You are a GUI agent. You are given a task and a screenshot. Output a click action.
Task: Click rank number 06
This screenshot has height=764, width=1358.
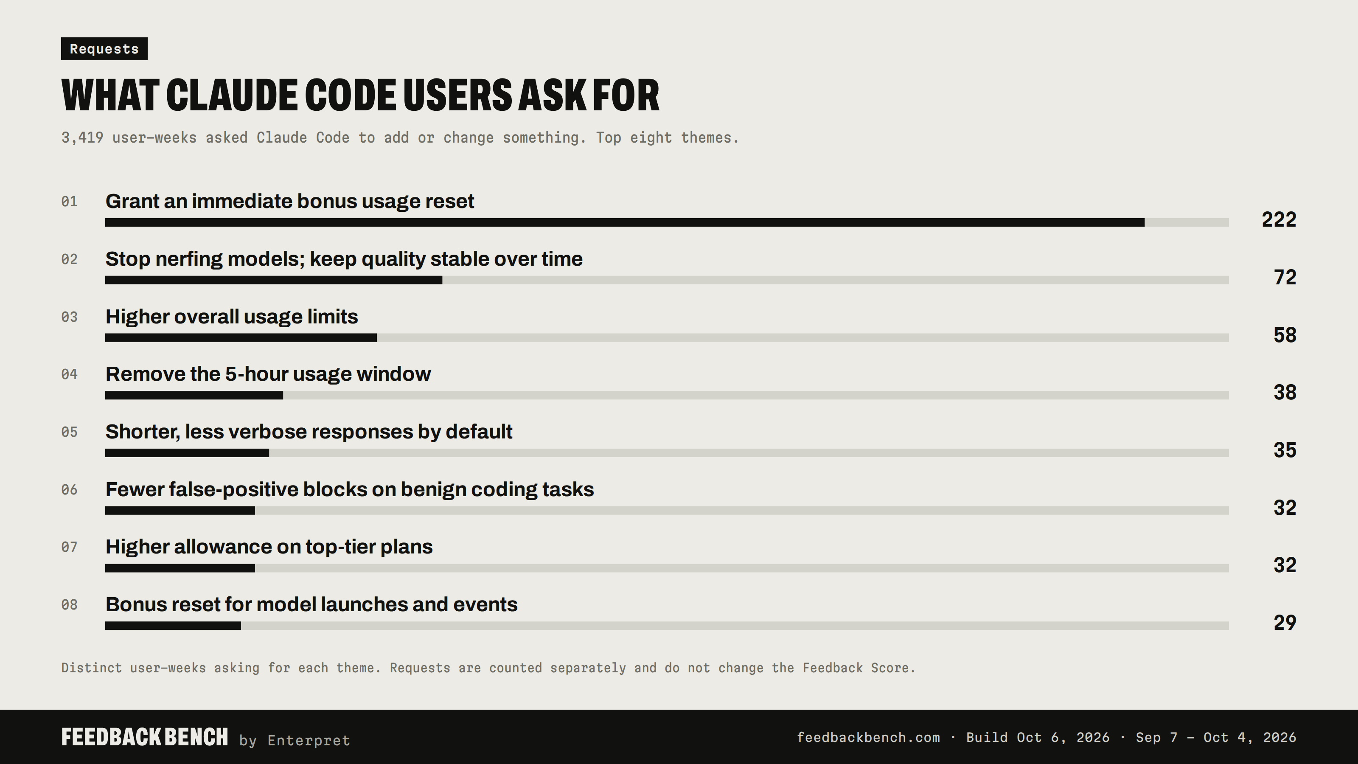pyautogui.click(x=69, y=490)
